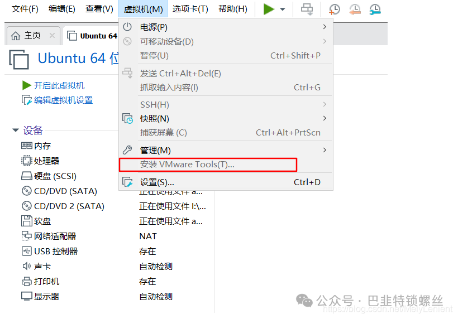Click the home icon on 主页 tab
The width and height of the screenshot is (458, 319).
[16, 36]
